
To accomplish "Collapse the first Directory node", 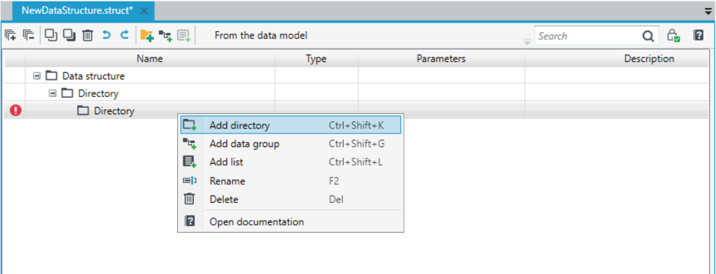I will pyautogui.click(x=53, y=94).
